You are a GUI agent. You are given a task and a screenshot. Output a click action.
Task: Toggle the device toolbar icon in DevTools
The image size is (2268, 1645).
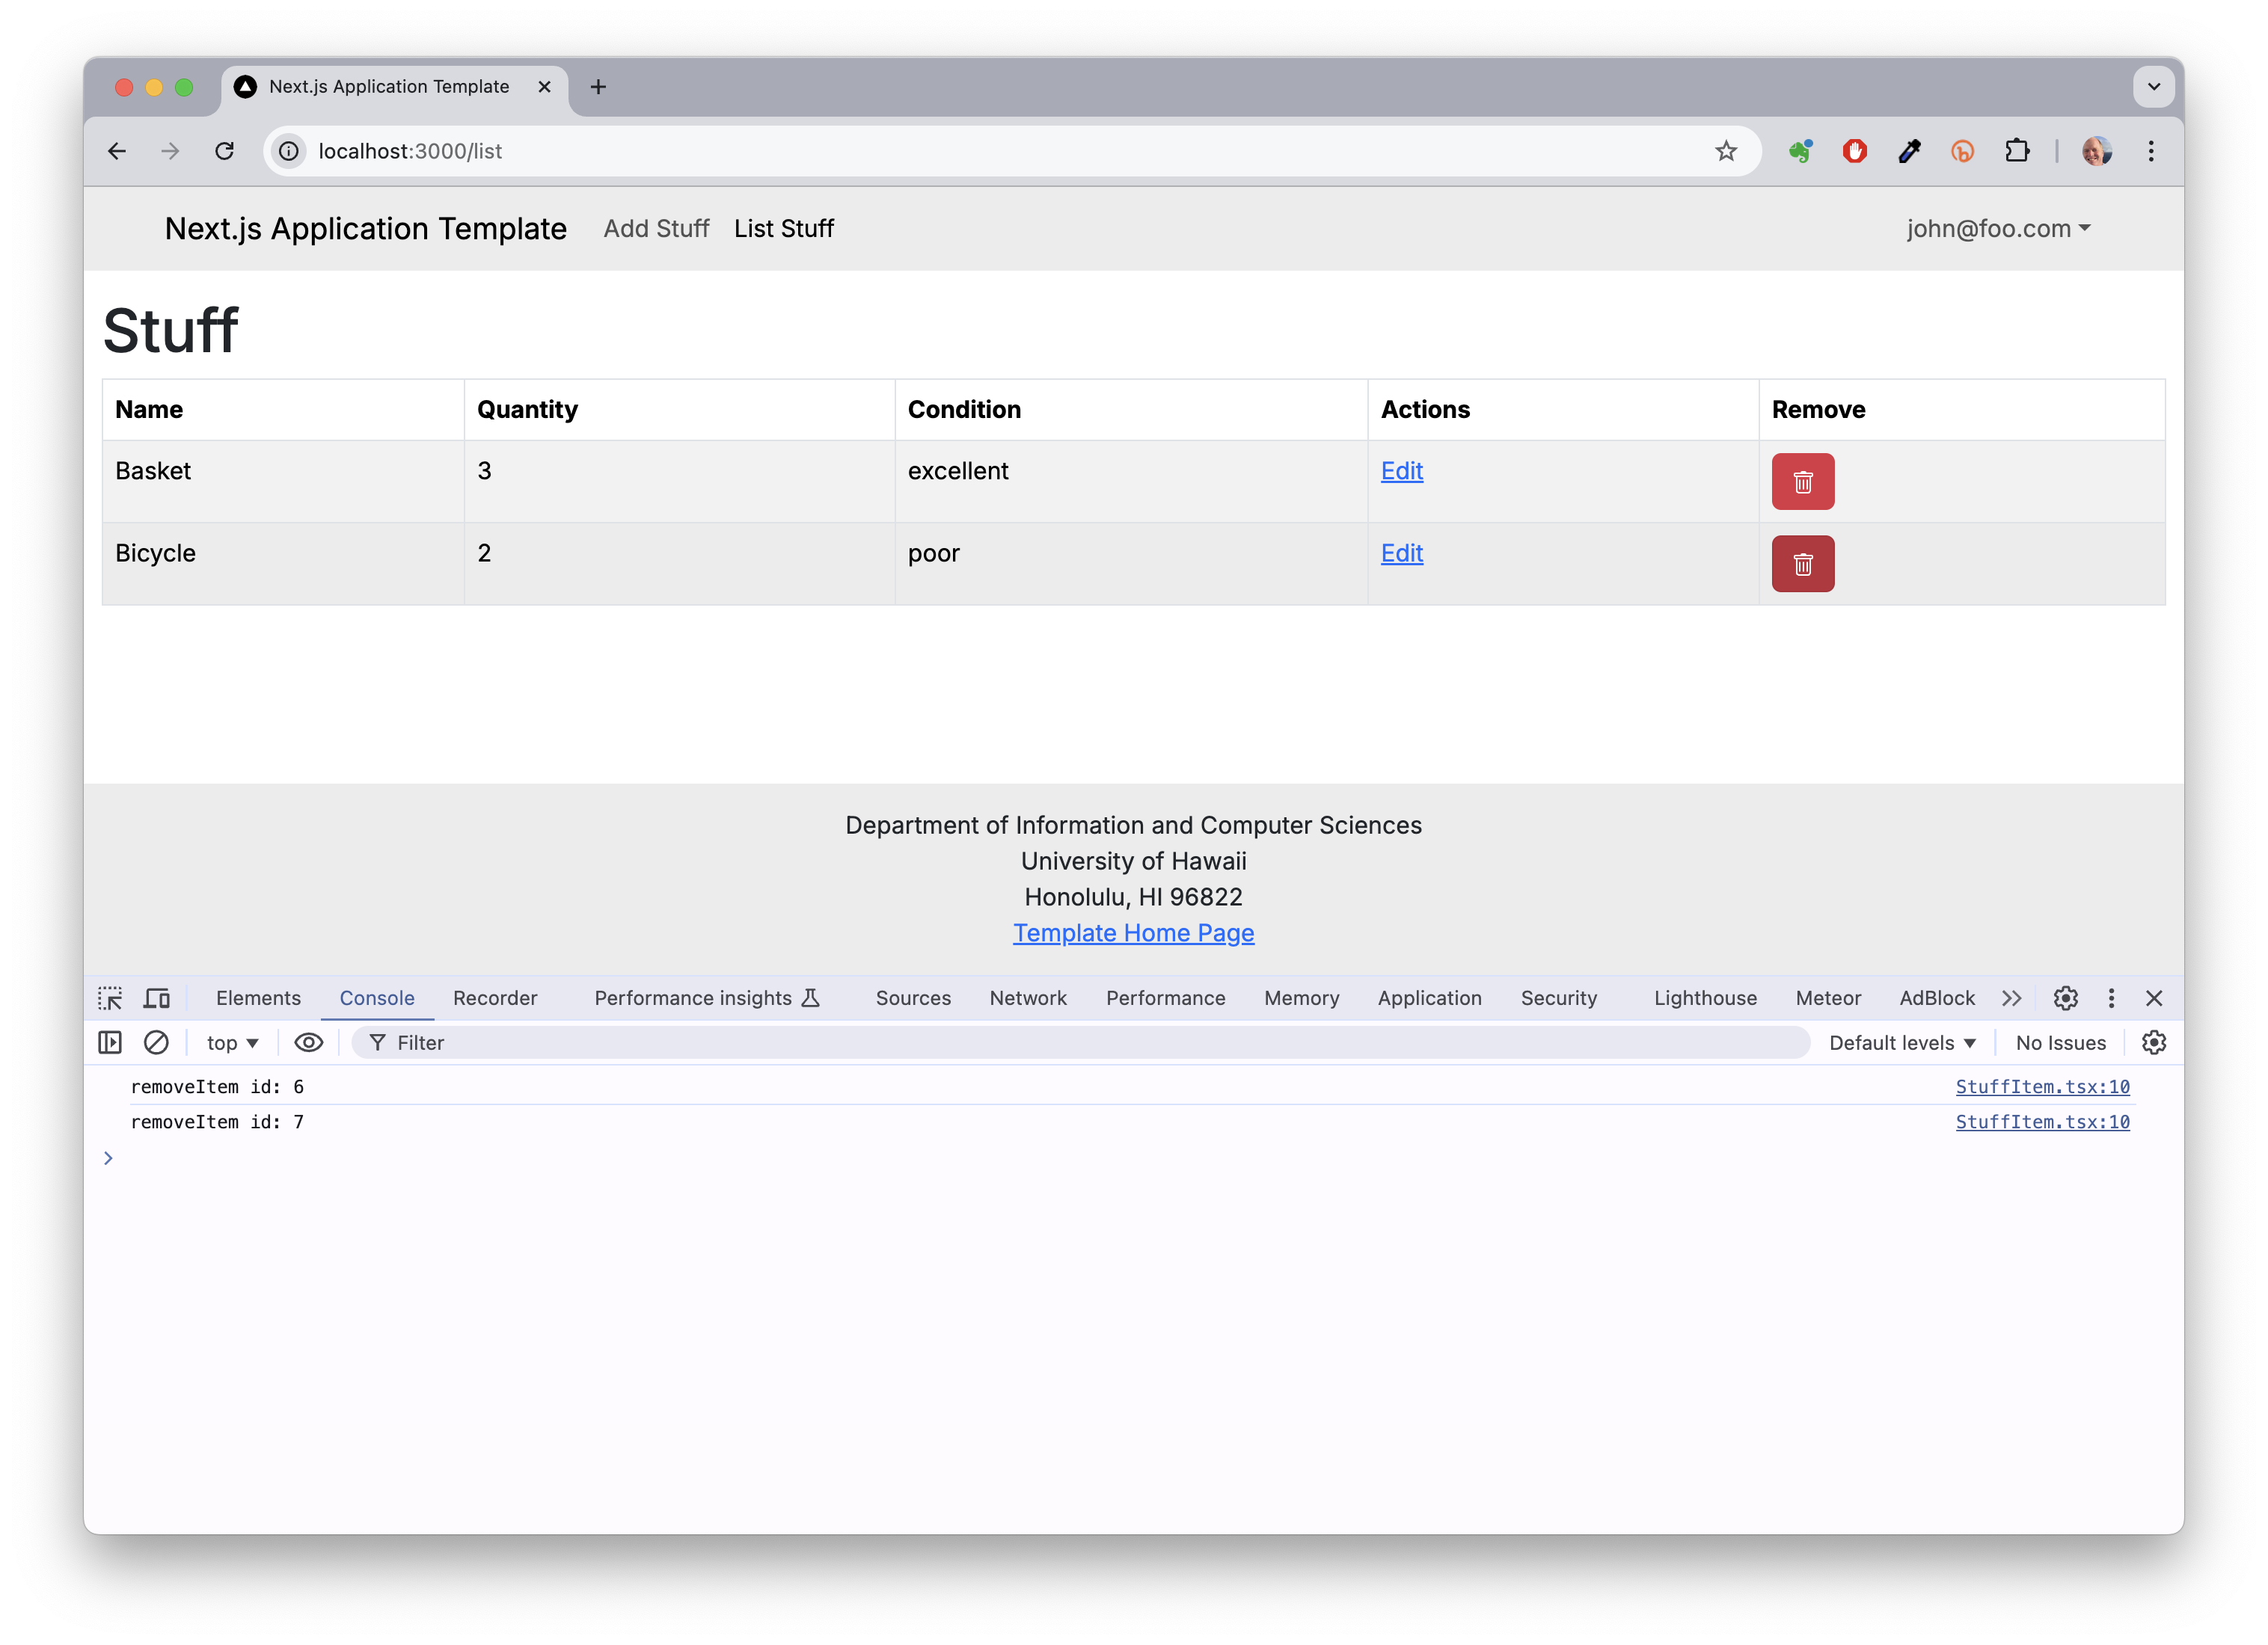(156, 998)
